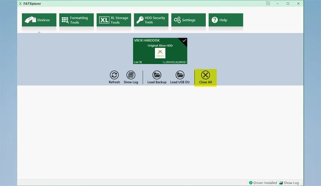Click the FATXplorer title bar app icon
This screenshot has width=321, height=186.
(20, 3)
